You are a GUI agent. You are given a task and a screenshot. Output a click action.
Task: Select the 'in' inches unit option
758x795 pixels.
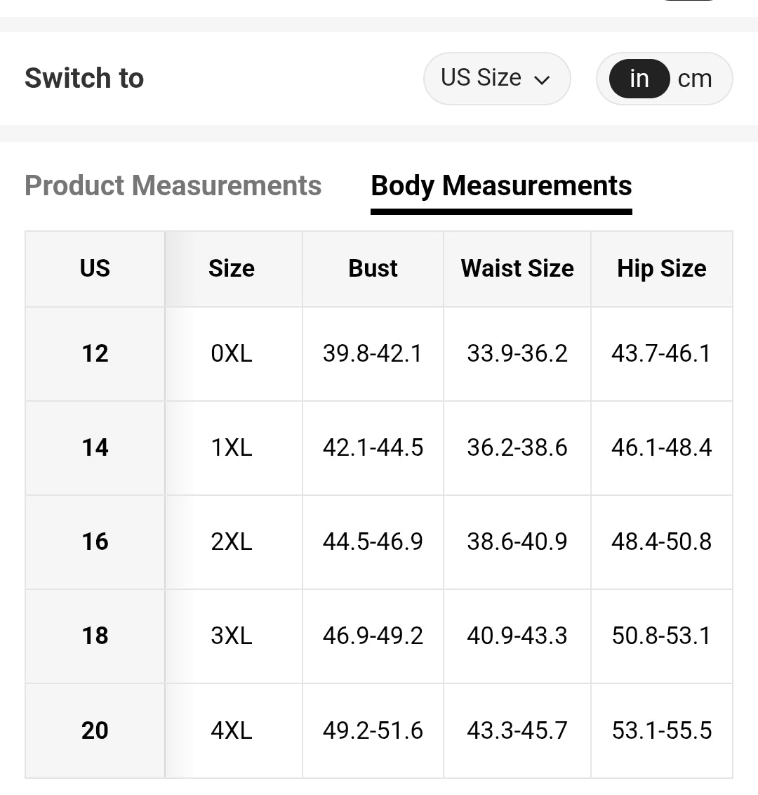[639, 79]
